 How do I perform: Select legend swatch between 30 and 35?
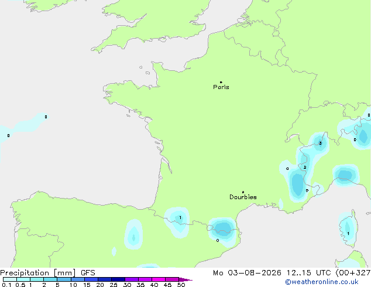[132, 279]
